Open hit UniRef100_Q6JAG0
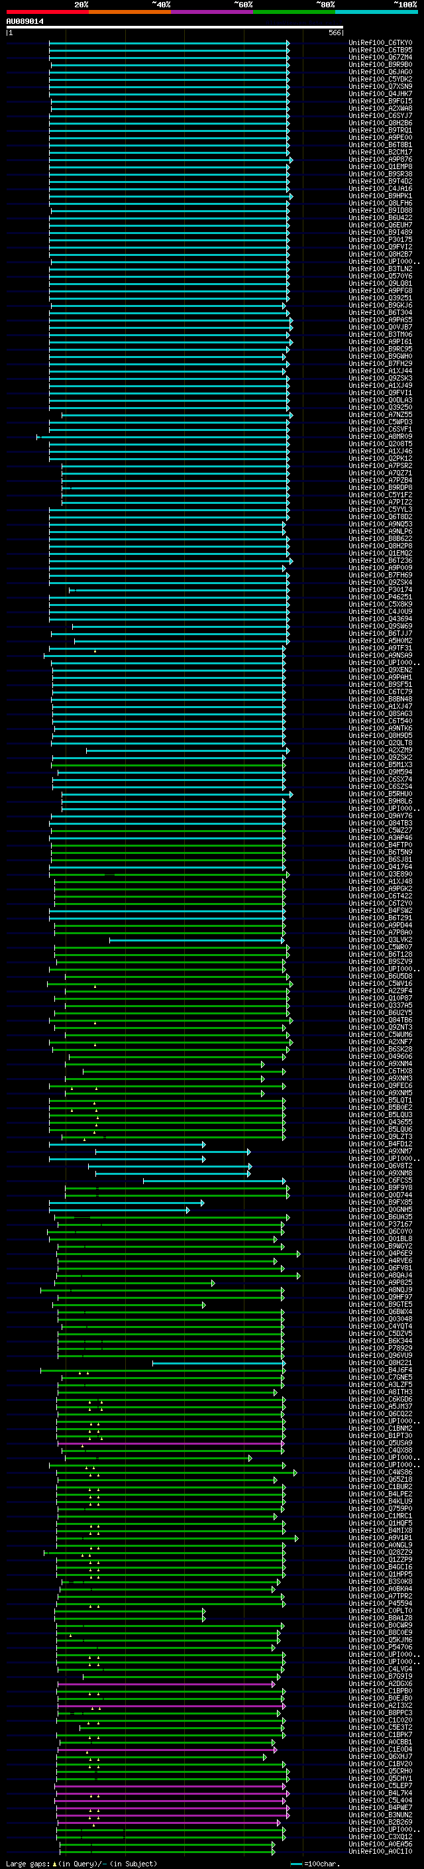Viewport: 424px width, 1869px height. [380, 72]
